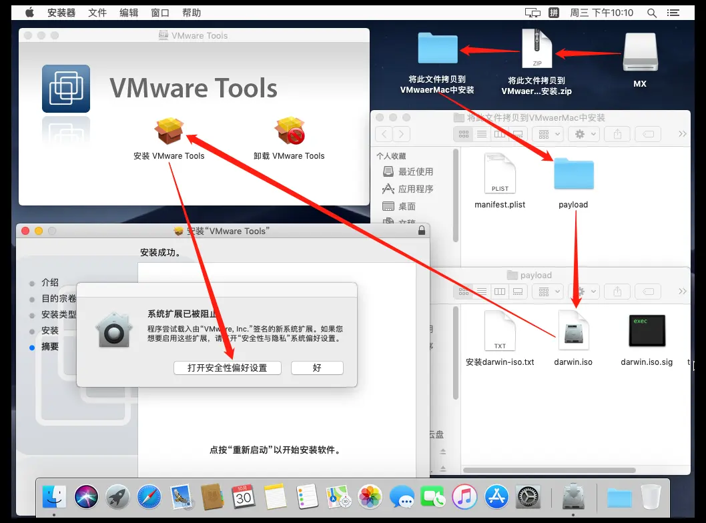The width and height of the screenshot is (706, 523).
Task: Switch upper Finder to icon view
Action: pos(464,134)
